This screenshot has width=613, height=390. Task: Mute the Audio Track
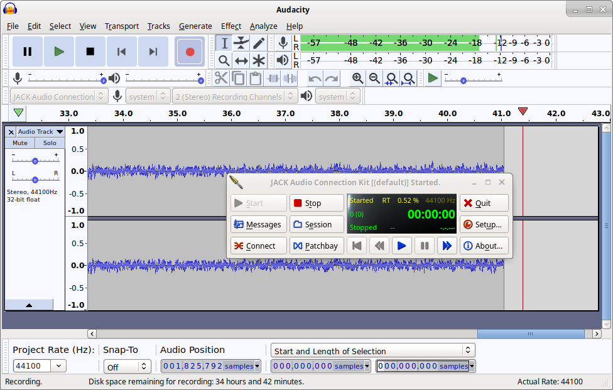(x=20, y=143)
